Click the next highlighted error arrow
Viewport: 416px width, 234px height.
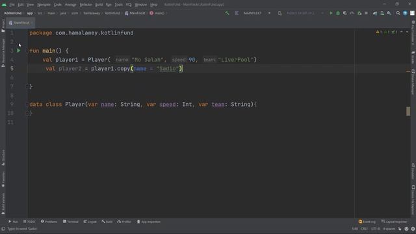(x=407, y=32)
